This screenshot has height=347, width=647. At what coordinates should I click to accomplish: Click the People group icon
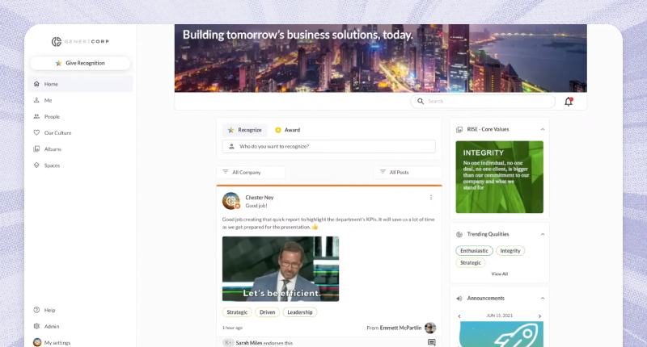(36, 116)
